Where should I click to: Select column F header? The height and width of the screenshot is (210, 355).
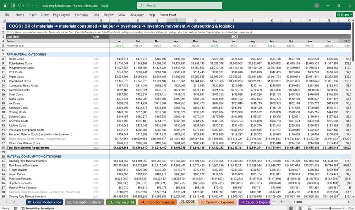click(176, 21)
